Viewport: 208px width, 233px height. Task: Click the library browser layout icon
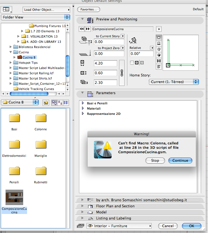point(6,9)
